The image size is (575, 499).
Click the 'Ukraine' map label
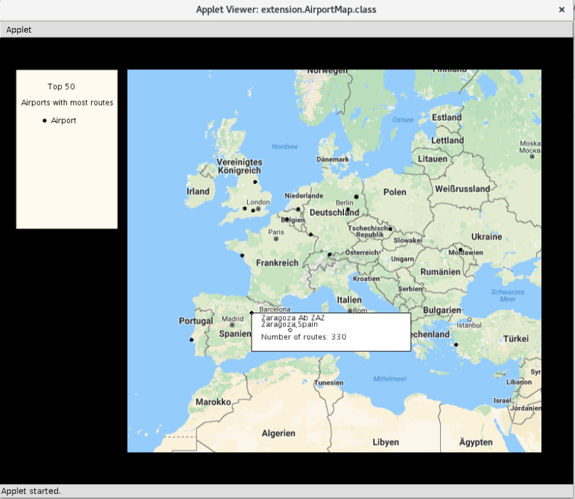[486, 237]
